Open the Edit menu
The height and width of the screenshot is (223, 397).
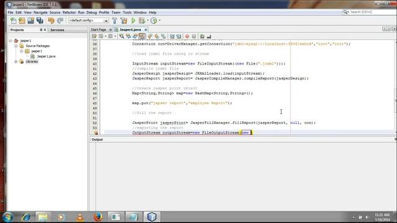click(x=19, y=12)
